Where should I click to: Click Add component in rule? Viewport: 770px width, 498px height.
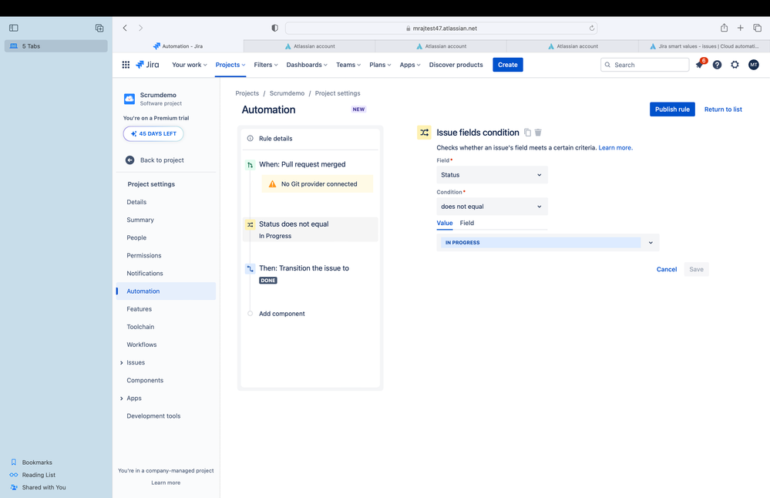[x=281, y=314]
